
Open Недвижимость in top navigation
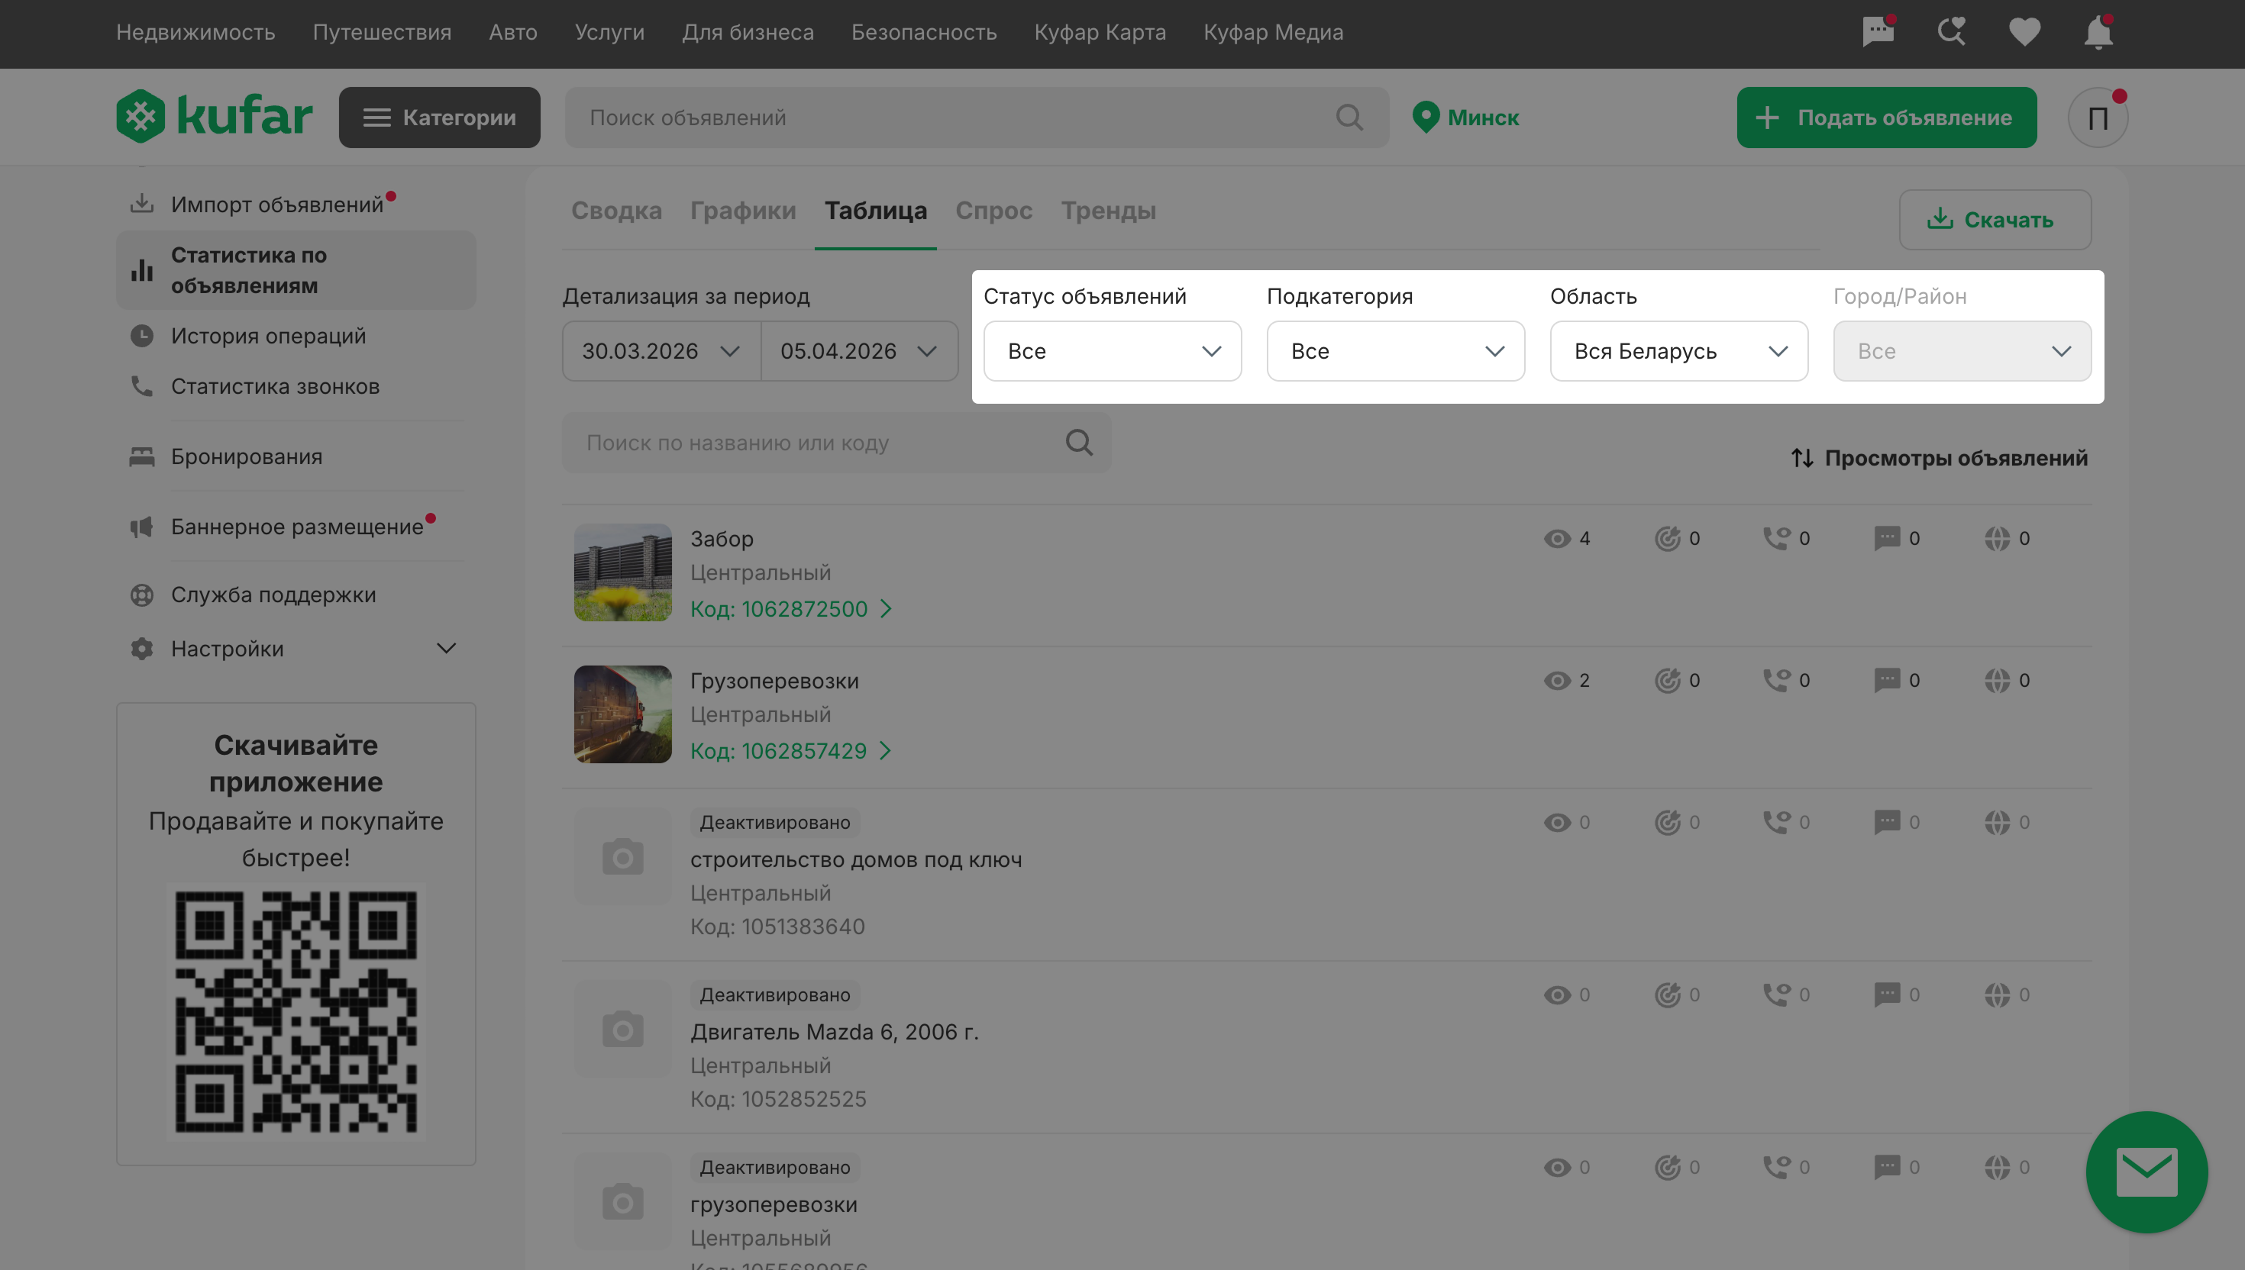[195, 32]
